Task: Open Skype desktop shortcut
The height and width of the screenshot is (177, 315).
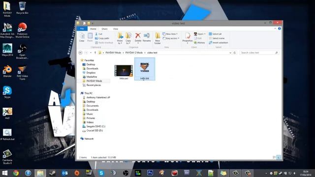Action: (7, 92)
